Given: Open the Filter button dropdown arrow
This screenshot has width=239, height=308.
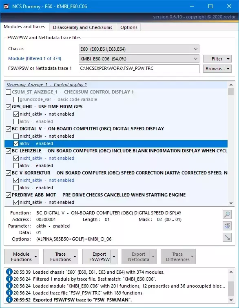Looking at the screenshot, I should (228, 59).
